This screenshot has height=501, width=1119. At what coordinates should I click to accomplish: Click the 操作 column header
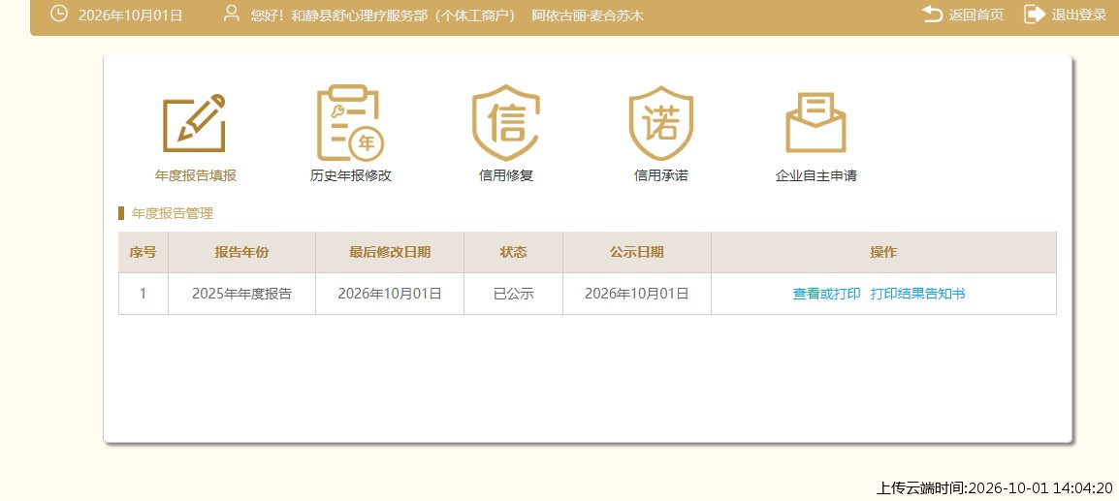pyautogui.click(x=883, y=253)
